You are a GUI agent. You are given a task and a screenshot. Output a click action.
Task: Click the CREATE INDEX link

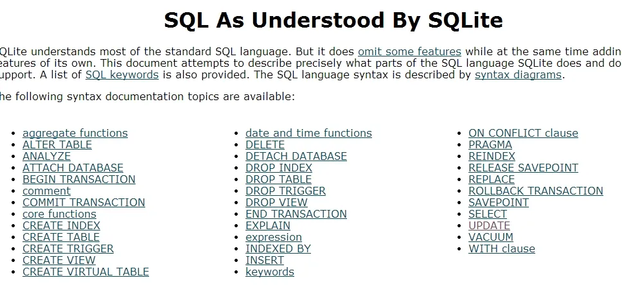tap(61, 225)
